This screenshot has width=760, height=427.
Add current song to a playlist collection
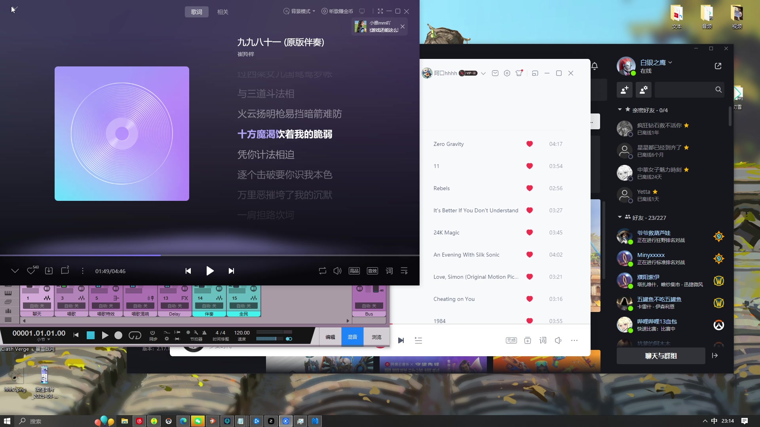[x=528, y=340]
